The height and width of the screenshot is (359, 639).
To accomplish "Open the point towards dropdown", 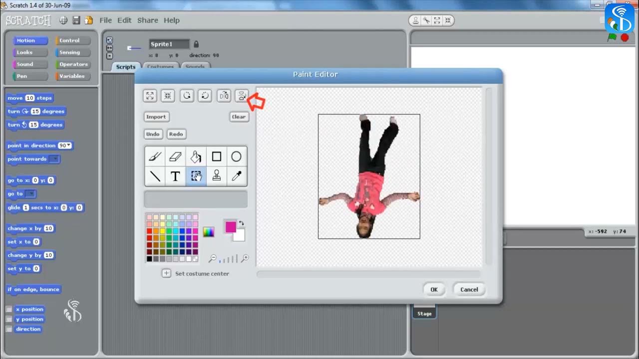I will (x=54, y=159).
